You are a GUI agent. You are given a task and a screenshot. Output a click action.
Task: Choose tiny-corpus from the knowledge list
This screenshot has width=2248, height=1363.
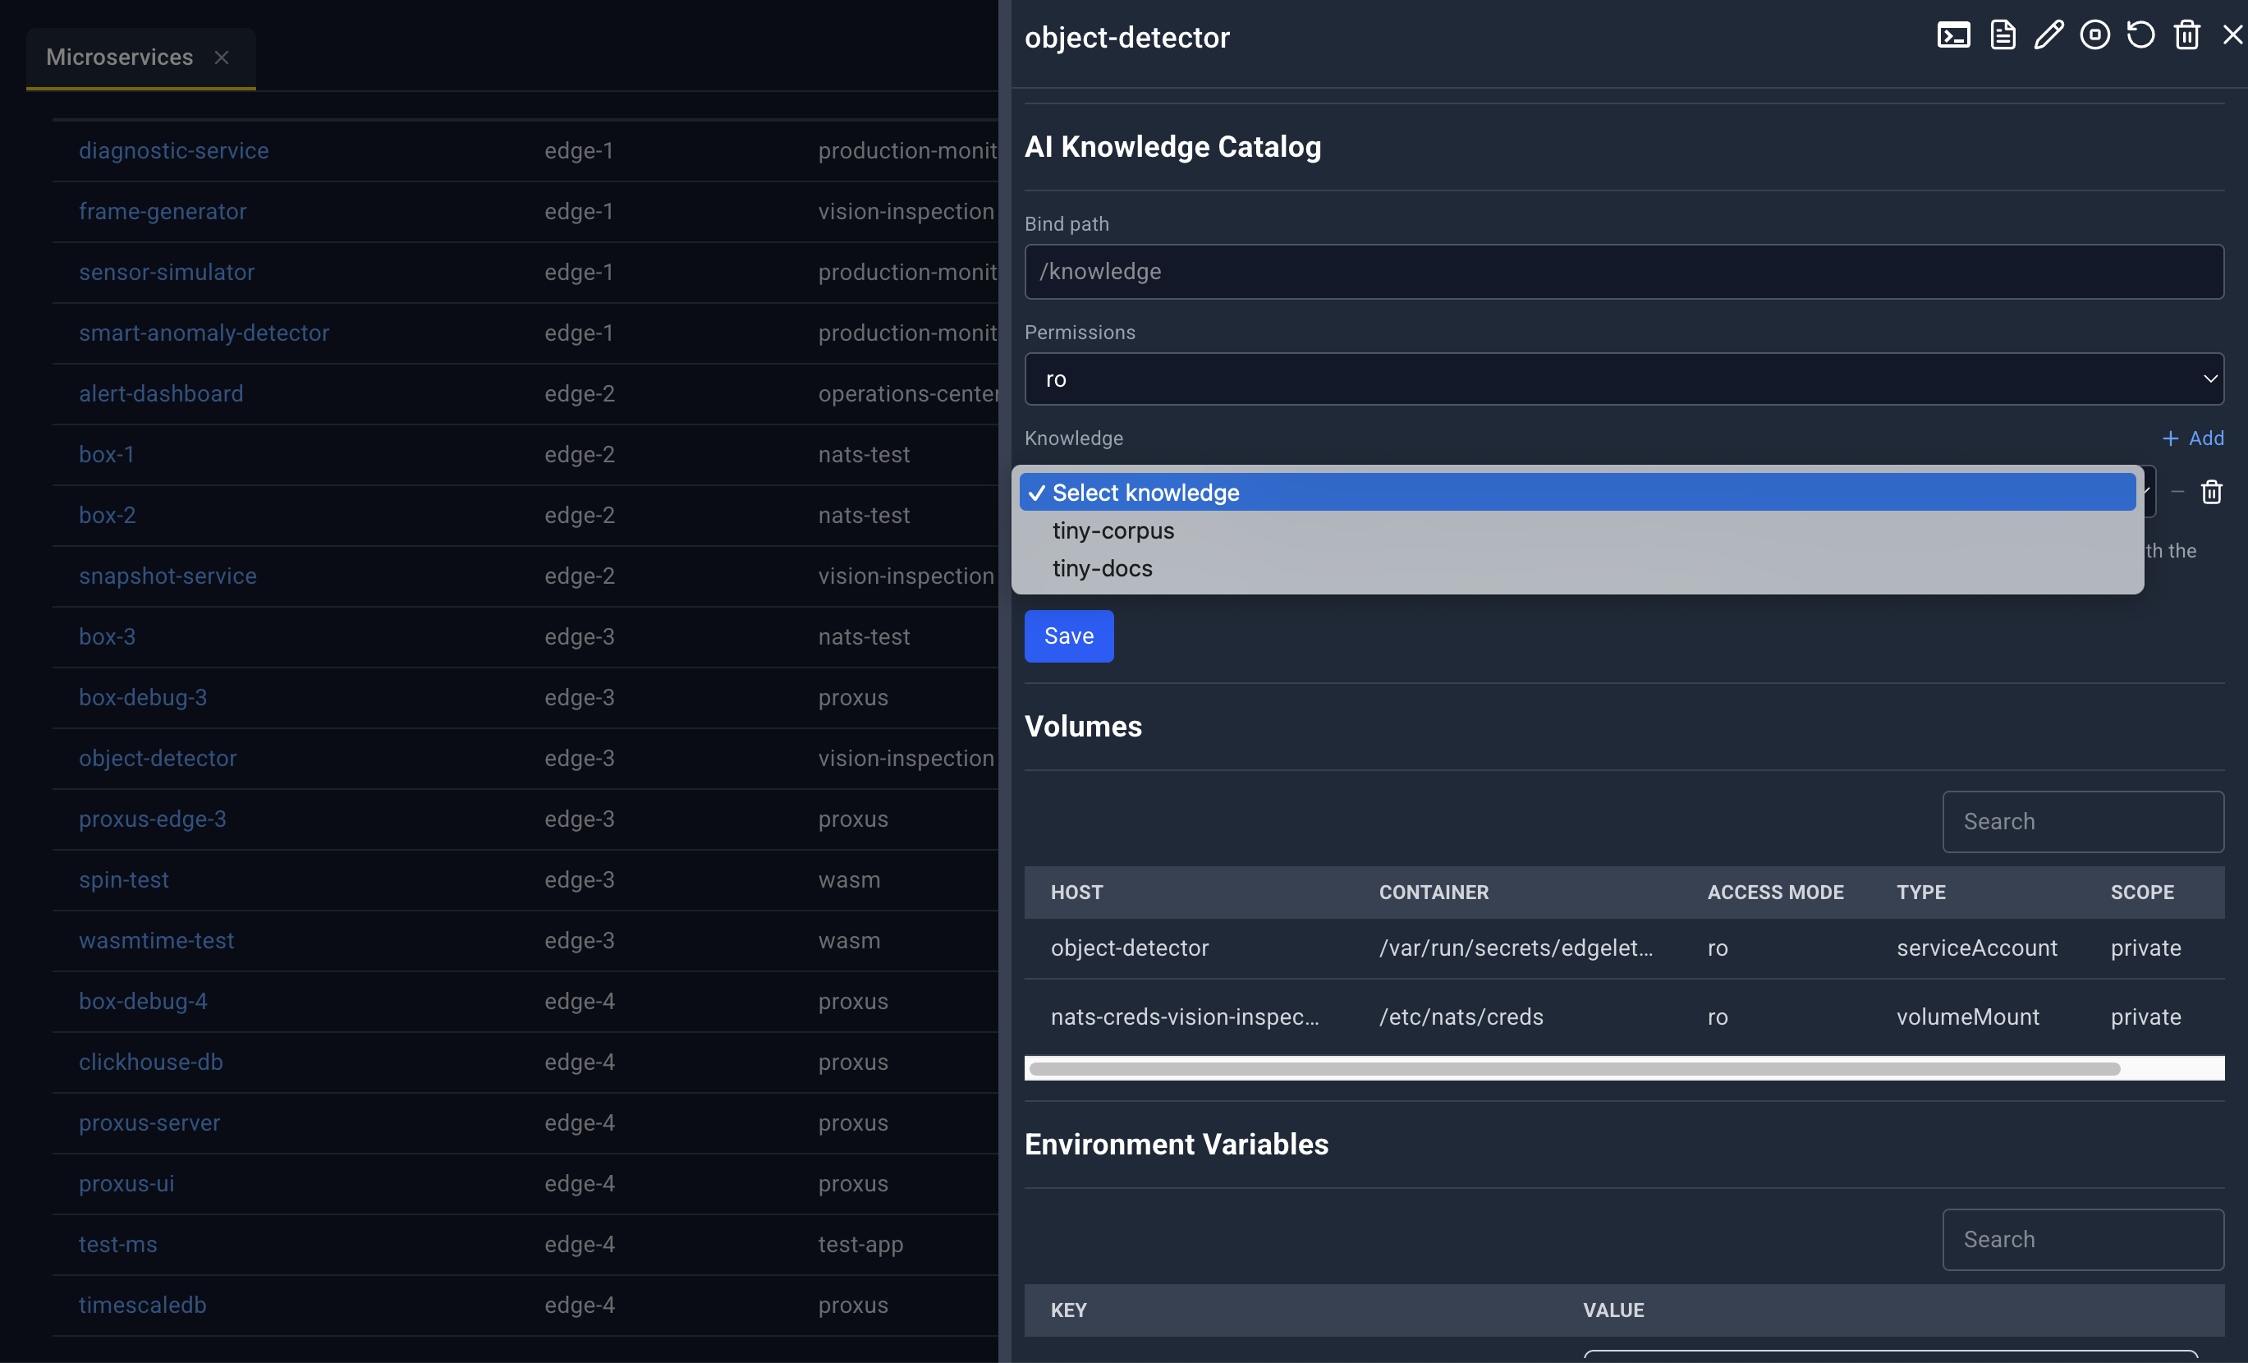[1577, 530]
